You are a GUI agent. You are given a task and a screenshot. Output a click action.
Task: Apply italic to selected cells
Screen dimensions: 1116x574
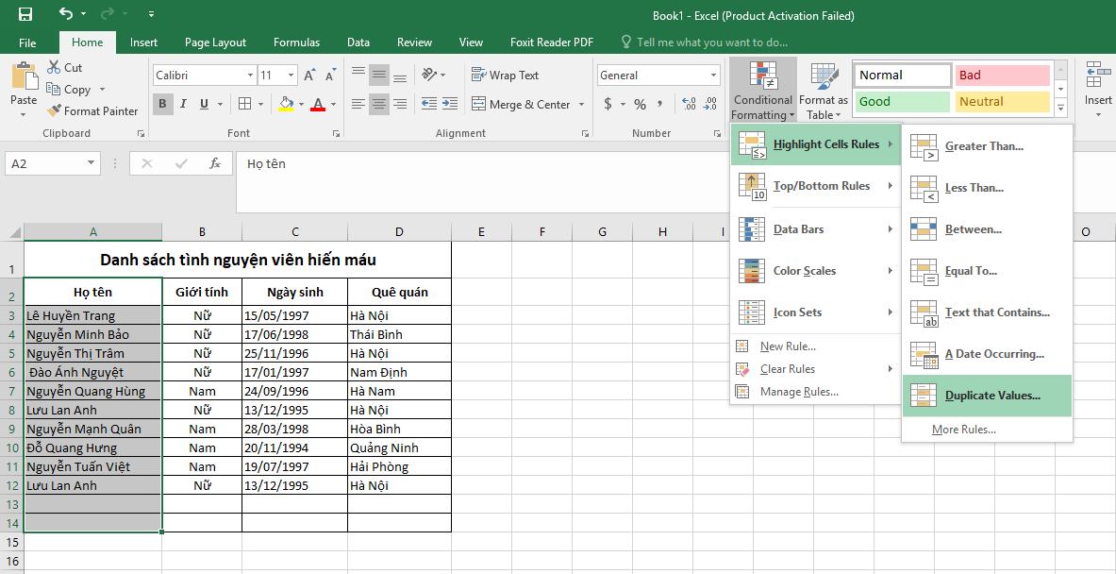click(182, 104)
